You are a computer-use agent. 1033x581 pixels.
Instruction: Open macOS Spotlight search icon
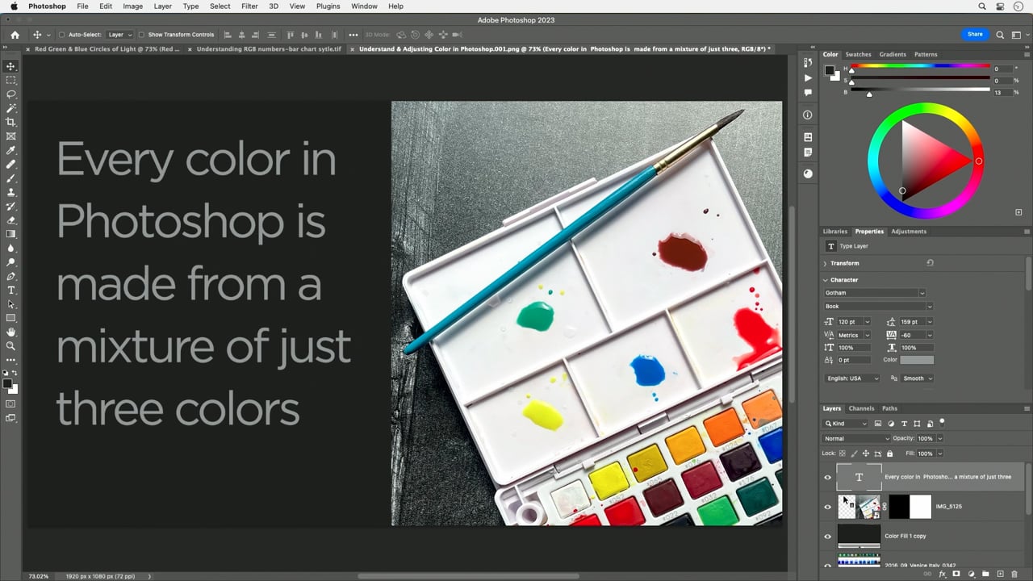982,6
